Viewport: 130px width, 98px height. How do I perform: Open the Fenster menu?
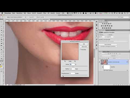click(58, 13)
